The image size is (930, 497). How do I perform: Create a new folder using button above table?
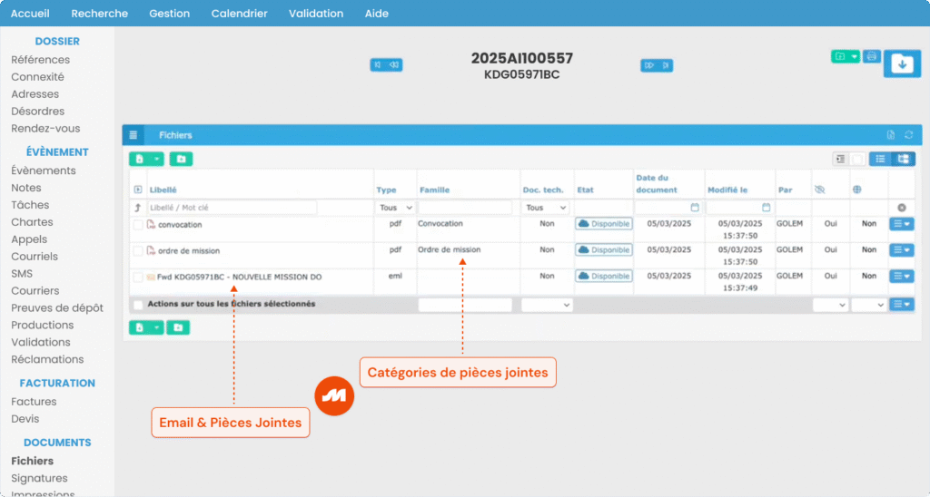[181, 159]
